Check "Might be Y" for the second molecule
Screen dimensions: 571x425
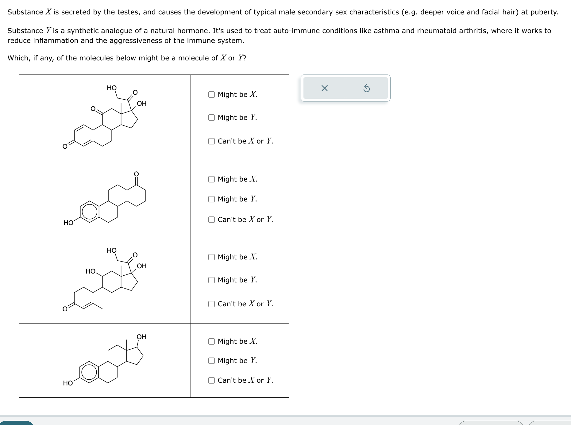point(211,199)
